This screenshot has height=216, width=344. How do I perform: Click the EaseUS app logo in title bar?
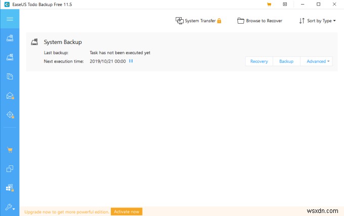[x=7, y=5]
